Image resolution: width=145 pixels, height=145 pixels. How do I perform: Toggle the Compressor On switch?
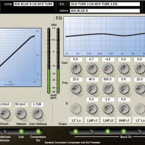tap(38, 131)
